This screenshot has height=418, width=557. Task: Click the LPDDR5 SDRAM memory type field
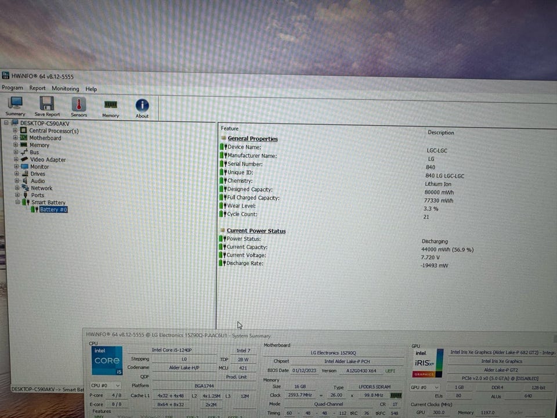[374, 387]
